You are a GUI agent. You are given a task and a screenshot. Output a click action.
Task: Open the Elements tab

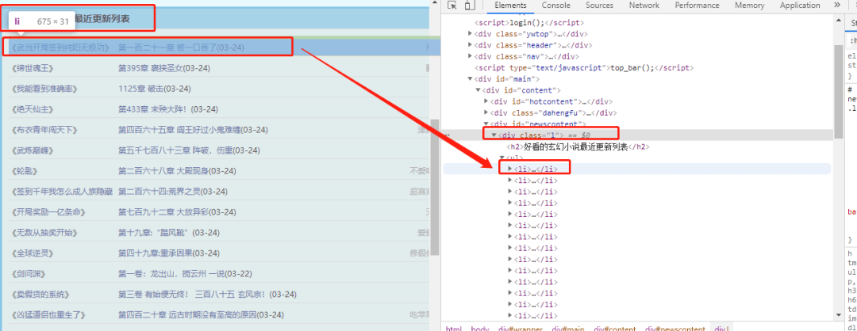pyautogui.click(x=510, y=6)
